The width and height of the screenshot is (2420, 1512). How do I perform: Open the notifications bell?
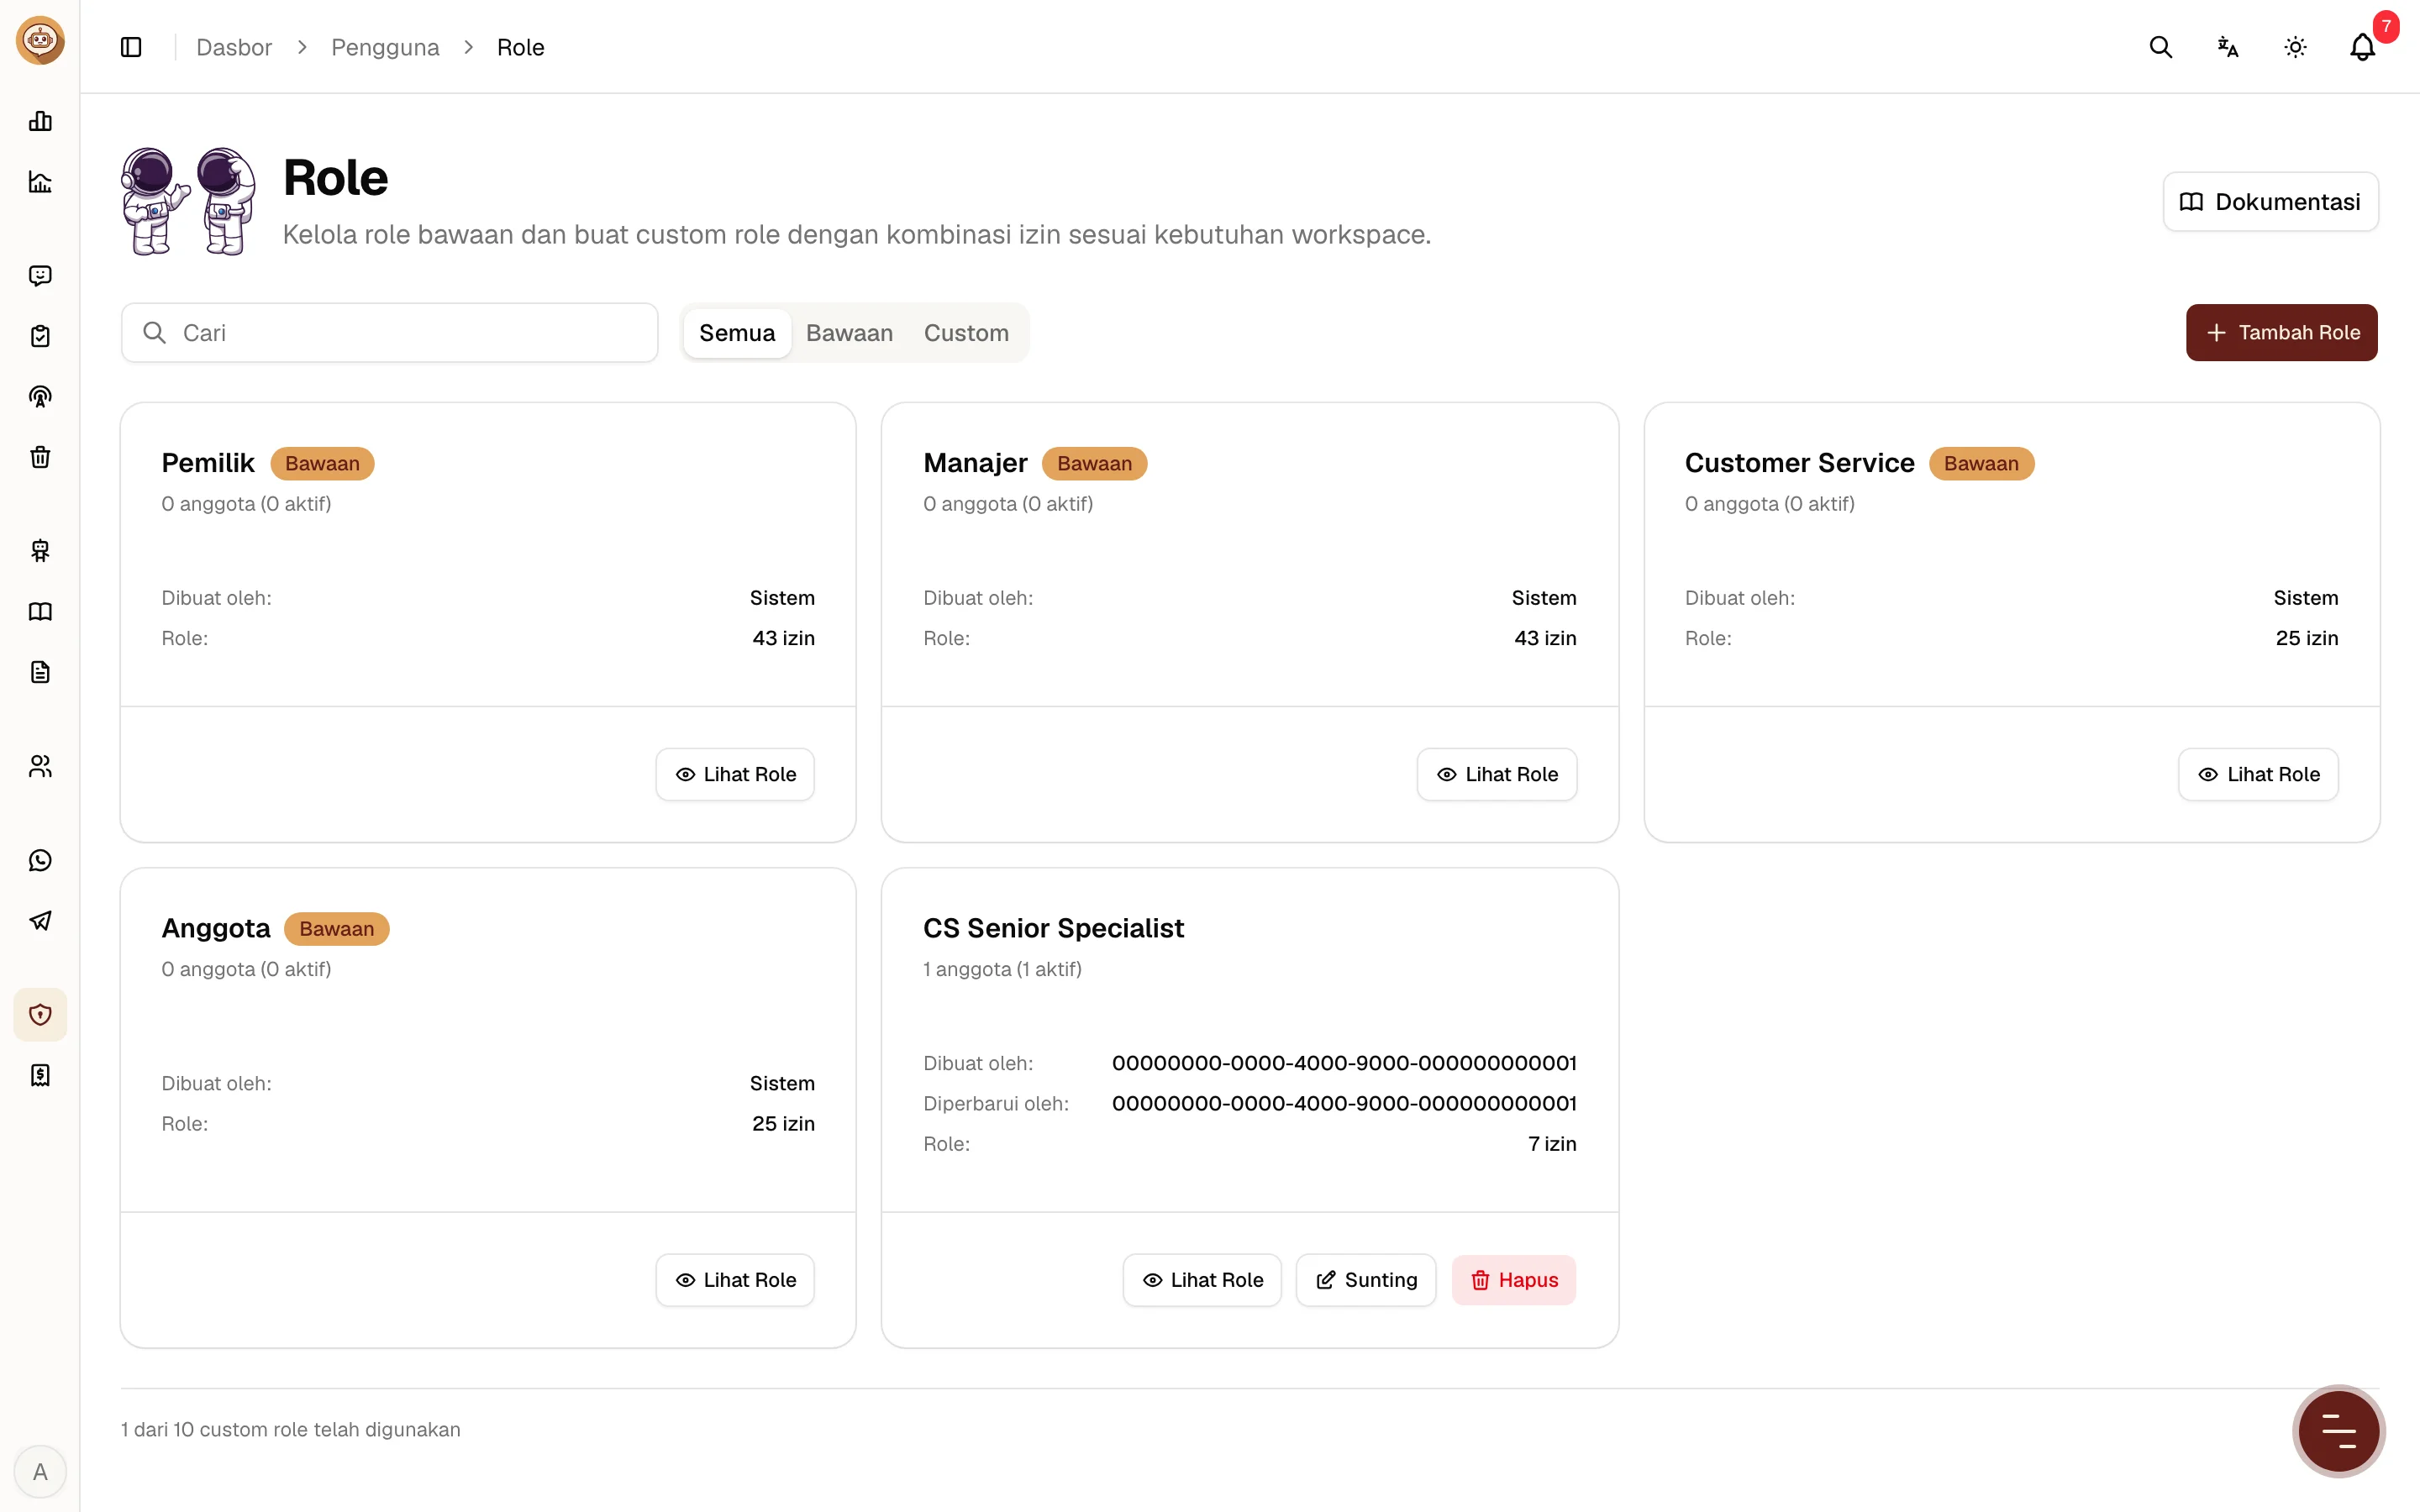pyautogui.click(x=2362, y=47)
